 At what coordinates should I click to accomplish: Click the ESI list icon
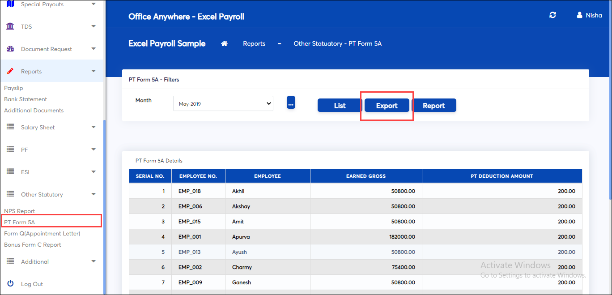[x=10, y=172]
